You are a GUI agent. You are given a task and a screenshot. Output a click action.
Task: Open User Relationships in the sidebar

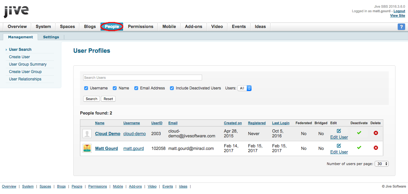(x=25, y=79)
